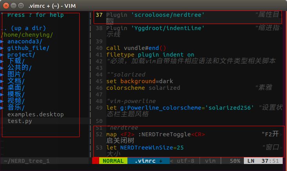287x171 pixels.
Task: Select the github_file/ directory entry
Action: click(x=28, y=48)
